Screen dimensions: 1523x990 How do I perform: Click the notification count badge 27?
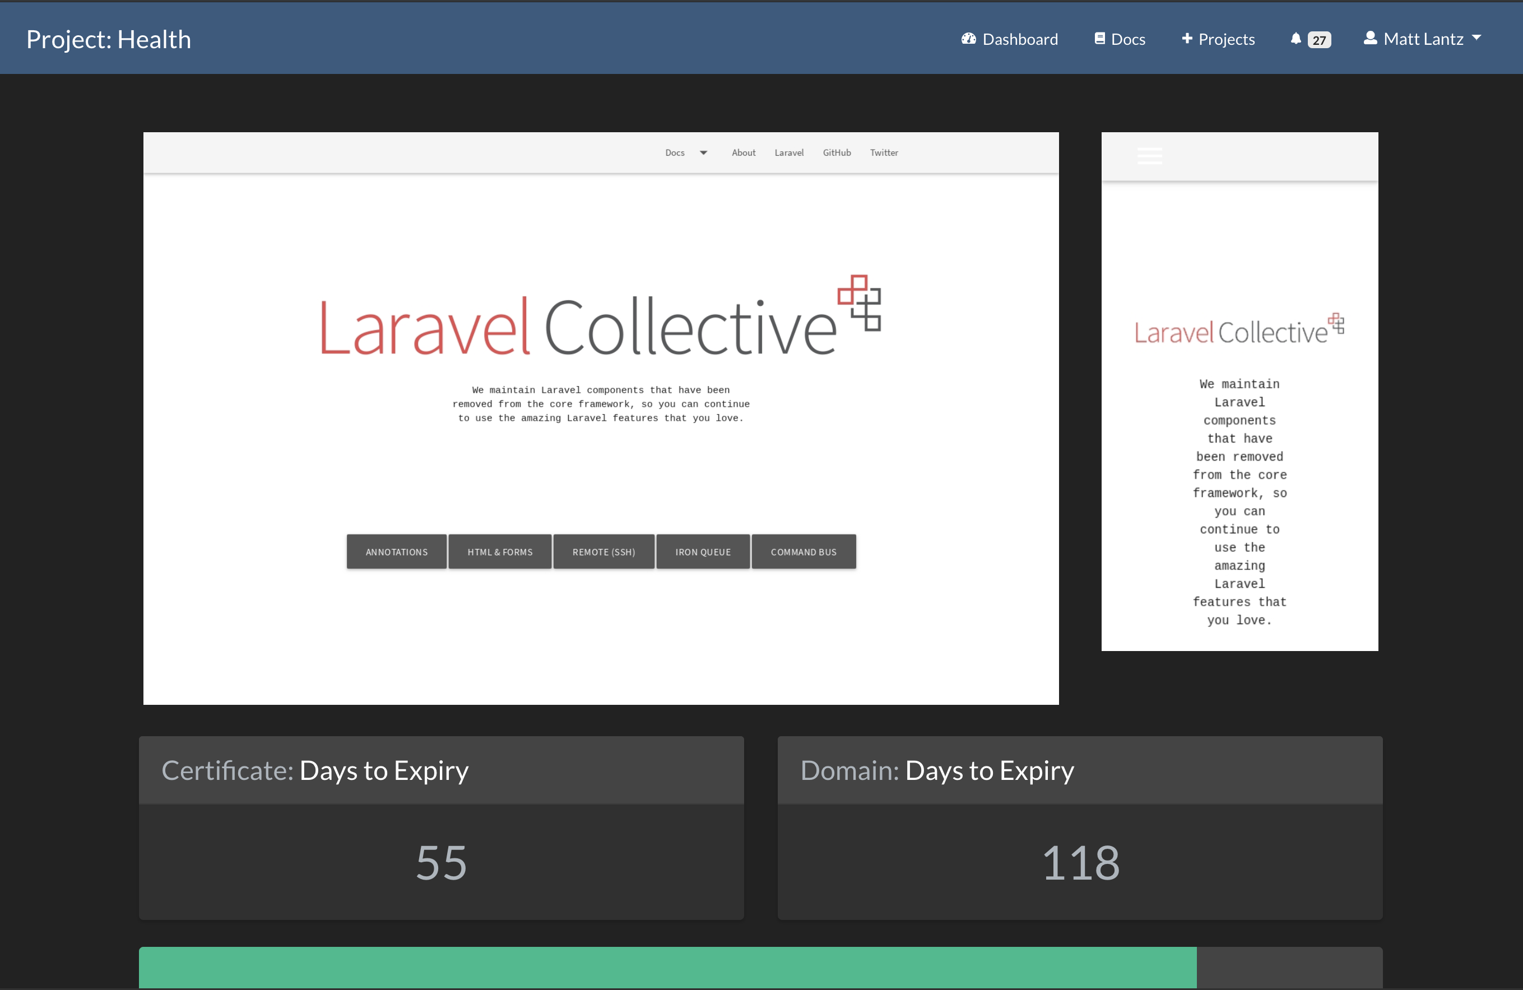coord(1320,40)
